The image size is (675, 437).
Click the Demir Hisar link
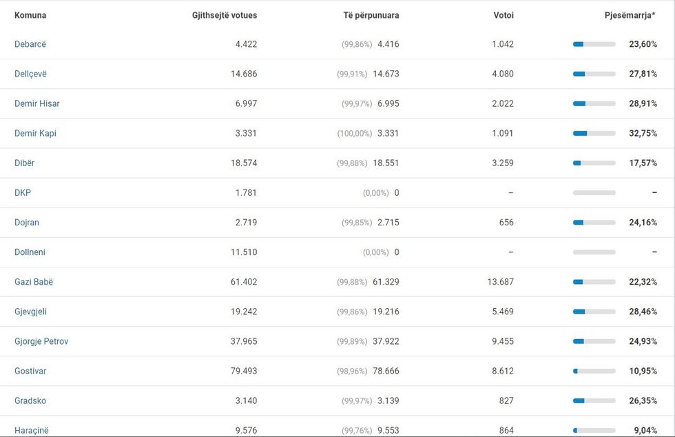pos(37,103)
